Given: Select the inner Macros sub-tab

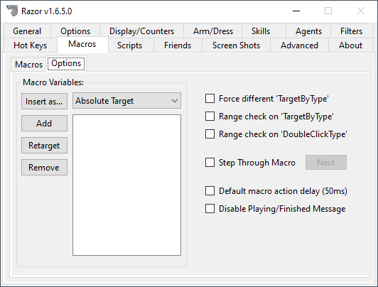Looking at the screenshot, I should [28, 65].
